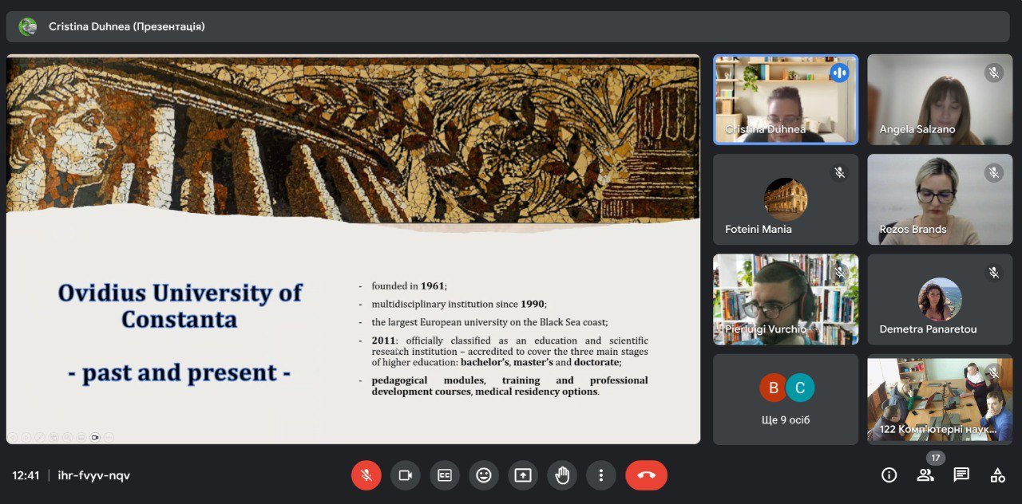Image resolution: width=1022 pixels, height=504 pixels.
Task: Open the activities panel
Action: coord(997,475)
